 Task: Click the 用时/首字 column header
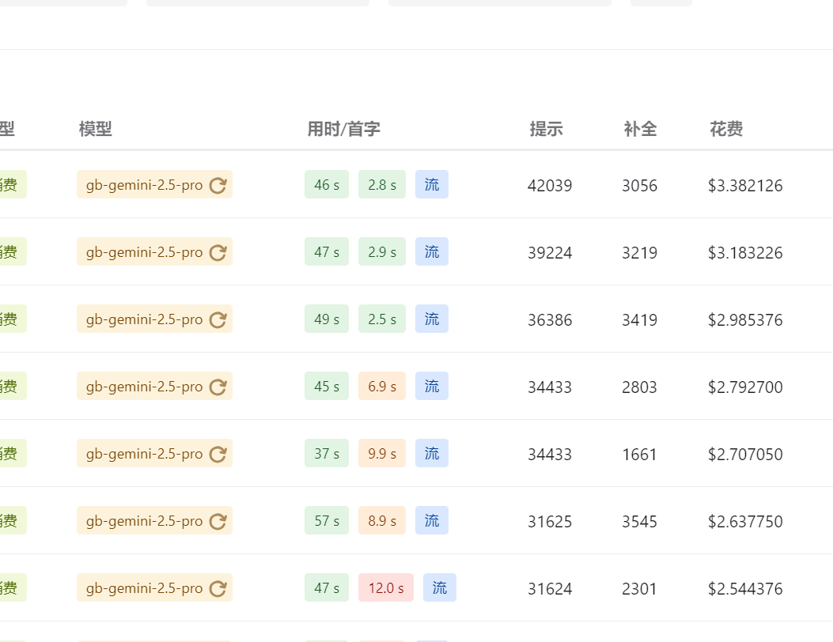click(x=343, y=129)
